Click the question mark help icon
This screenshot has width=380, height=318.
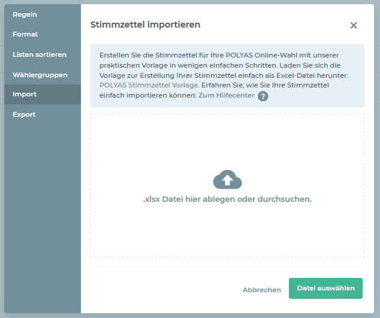point(263,96)
